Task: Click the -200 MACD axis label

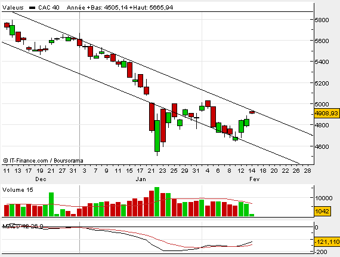Action: pos(321,252)
